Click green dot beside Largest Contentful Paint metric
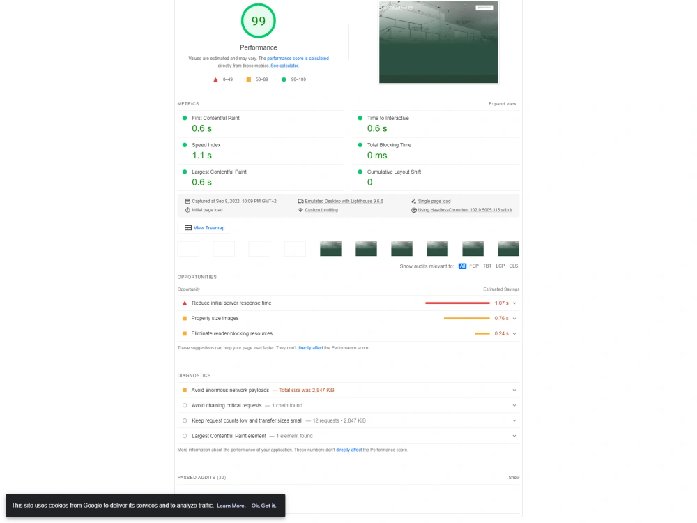The width and height of the screenshot is (697, 523). pos(185,172)
